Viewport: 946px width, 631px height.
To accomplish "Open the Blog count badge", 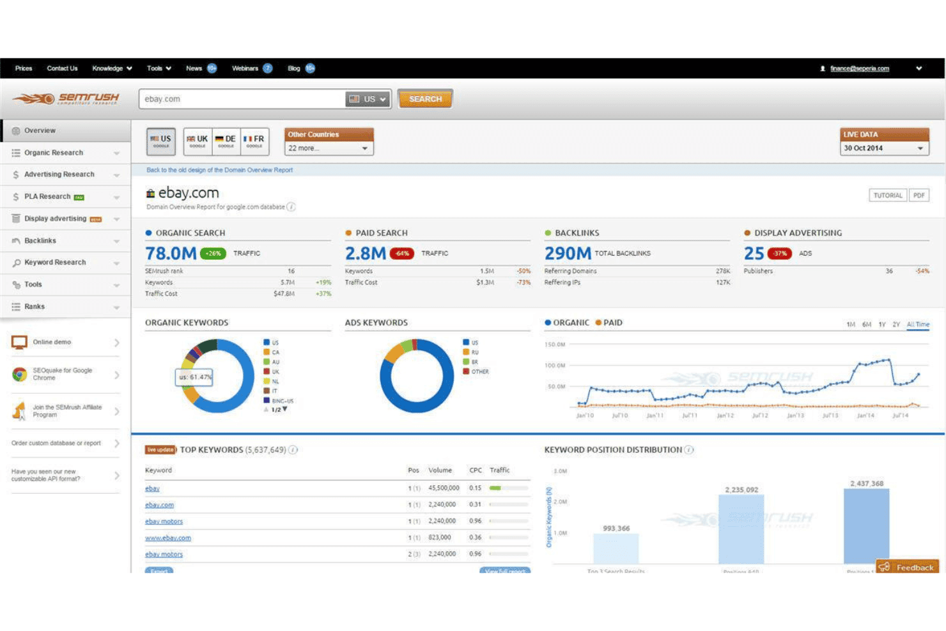I will point(310,68).
